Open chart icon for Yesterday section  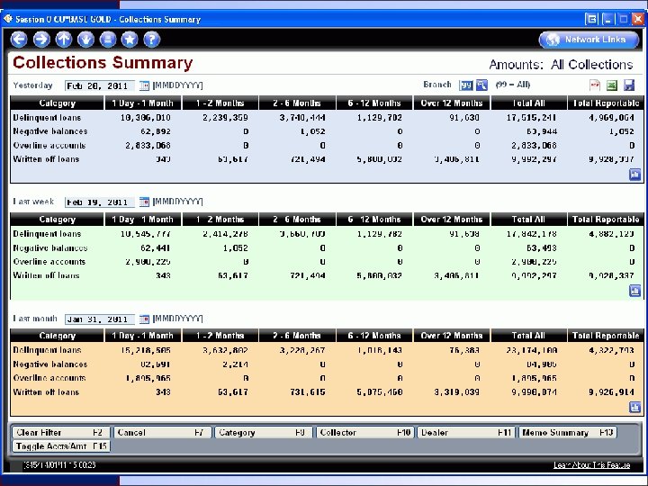634,175
